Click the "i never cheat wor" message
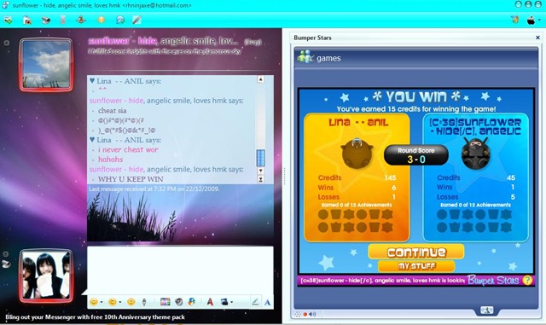Image resolution: width=546 pixels, height=325 pixels. tap(128, 149)
